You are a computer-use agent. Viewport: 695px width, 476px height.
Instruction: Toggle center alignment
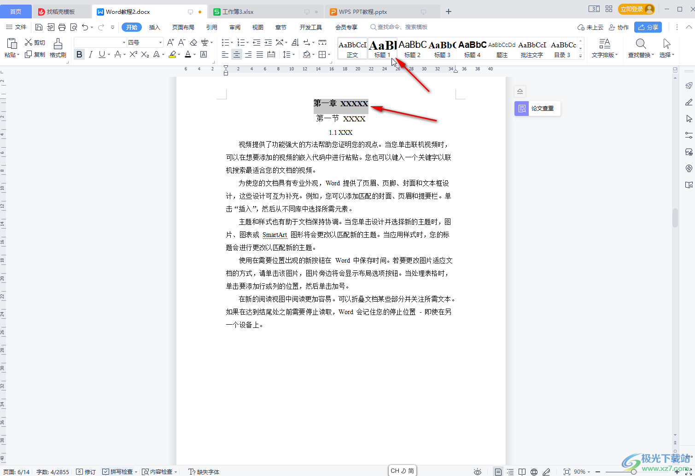237,55
